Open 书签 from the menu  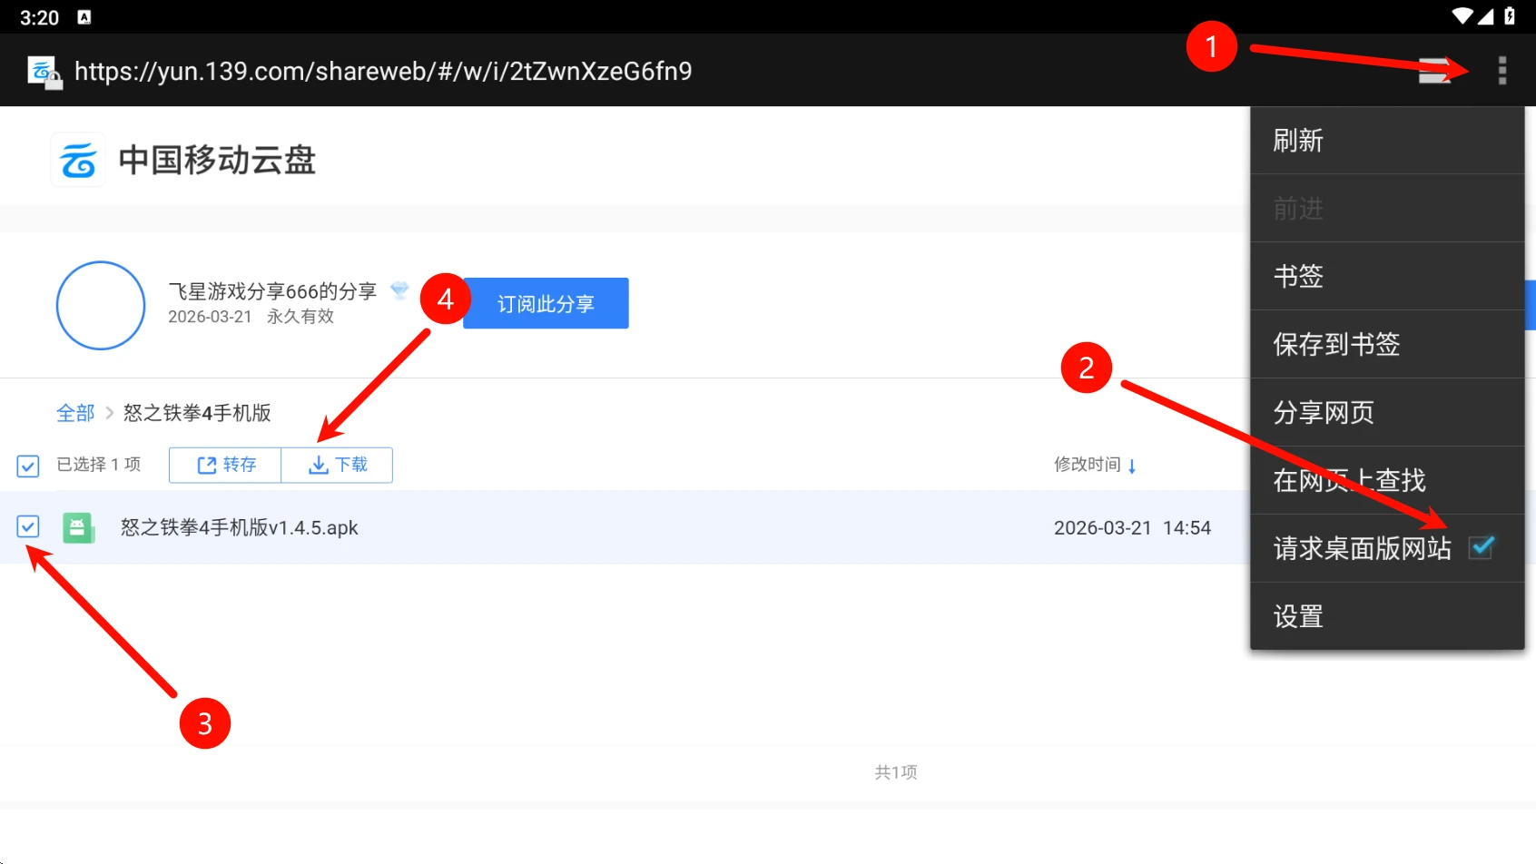point(1298,276)
